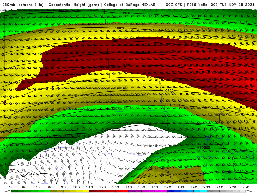Click the 190 knot legend value
The height and width of the screenshot is (193, 257).
pyautogui.click(x=194, y=187)
